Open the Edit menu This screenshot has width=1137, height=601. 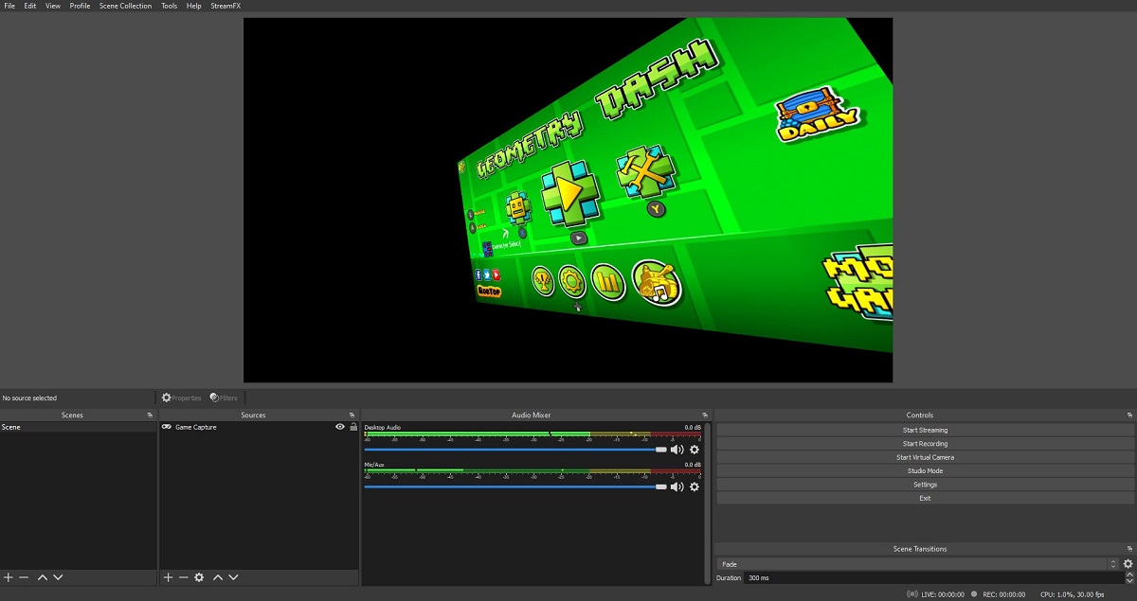pyautogui.click(x=30, y=6)
